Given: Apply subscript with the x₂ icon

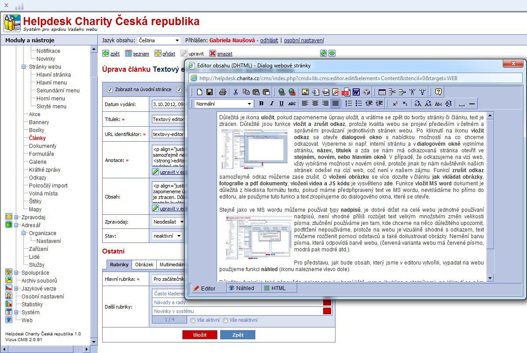Looking at the screenshot, I should [x=405, y=103].
